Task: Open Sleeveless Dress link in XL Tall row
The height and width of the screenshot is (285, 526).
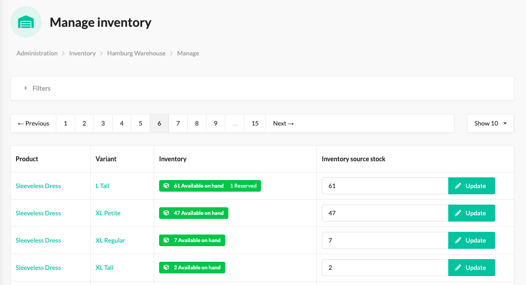Action: tap(38, 268)
